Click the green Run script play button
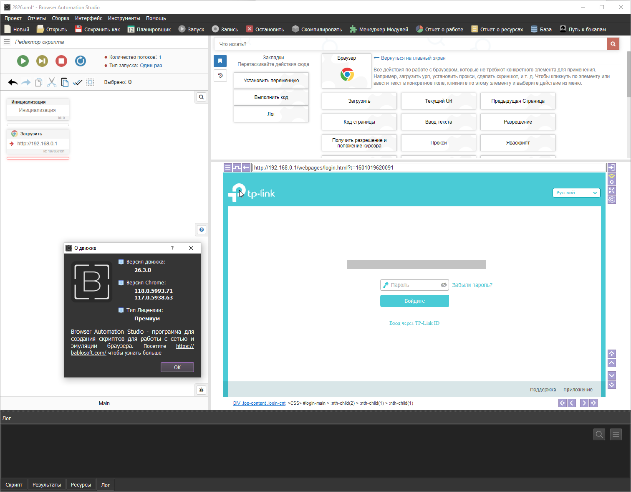Viewport: 631px width, 492px height. click(x=23, y=61)
